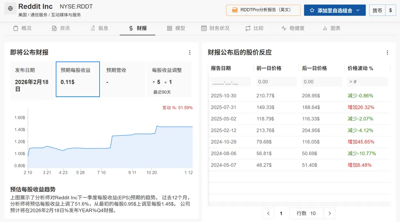Click the 2025-07-31 report date cell

223,107
